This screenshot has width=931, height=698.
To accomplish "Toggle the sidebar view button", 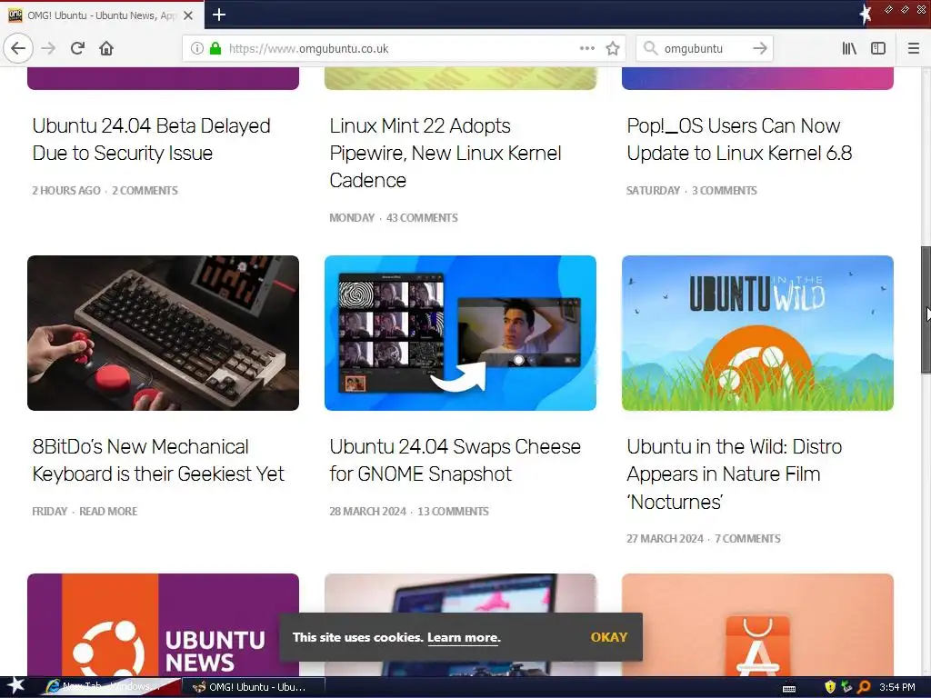I will click(x=878, y=49).
